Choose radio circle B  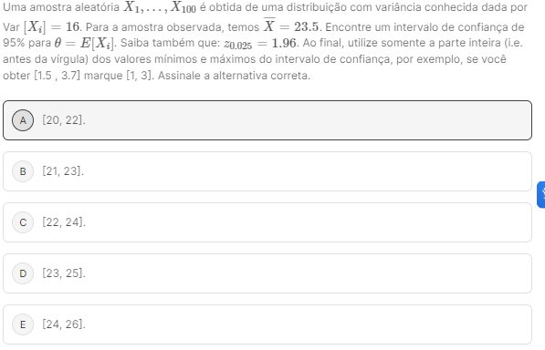[x=23, y=171]
